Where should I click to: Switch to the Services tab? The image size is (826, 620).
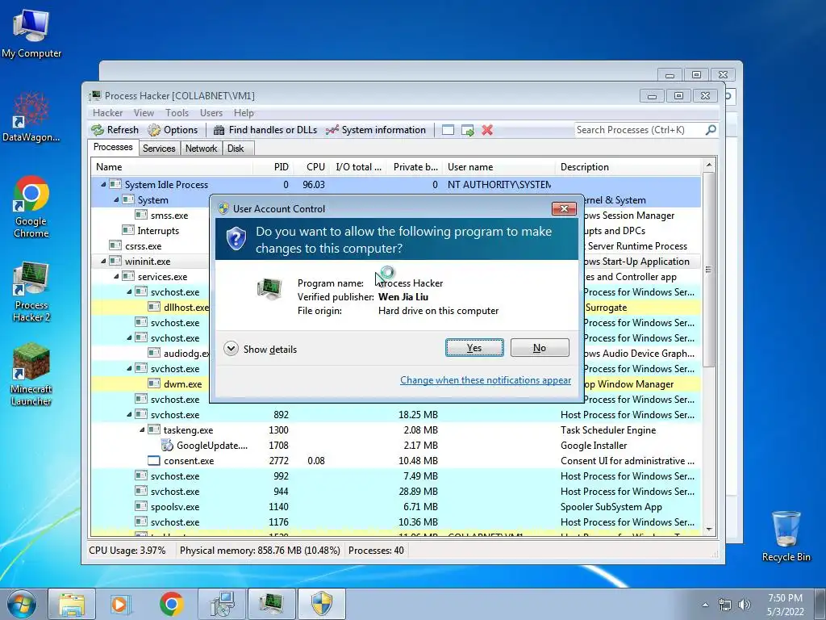pos(159,149)
